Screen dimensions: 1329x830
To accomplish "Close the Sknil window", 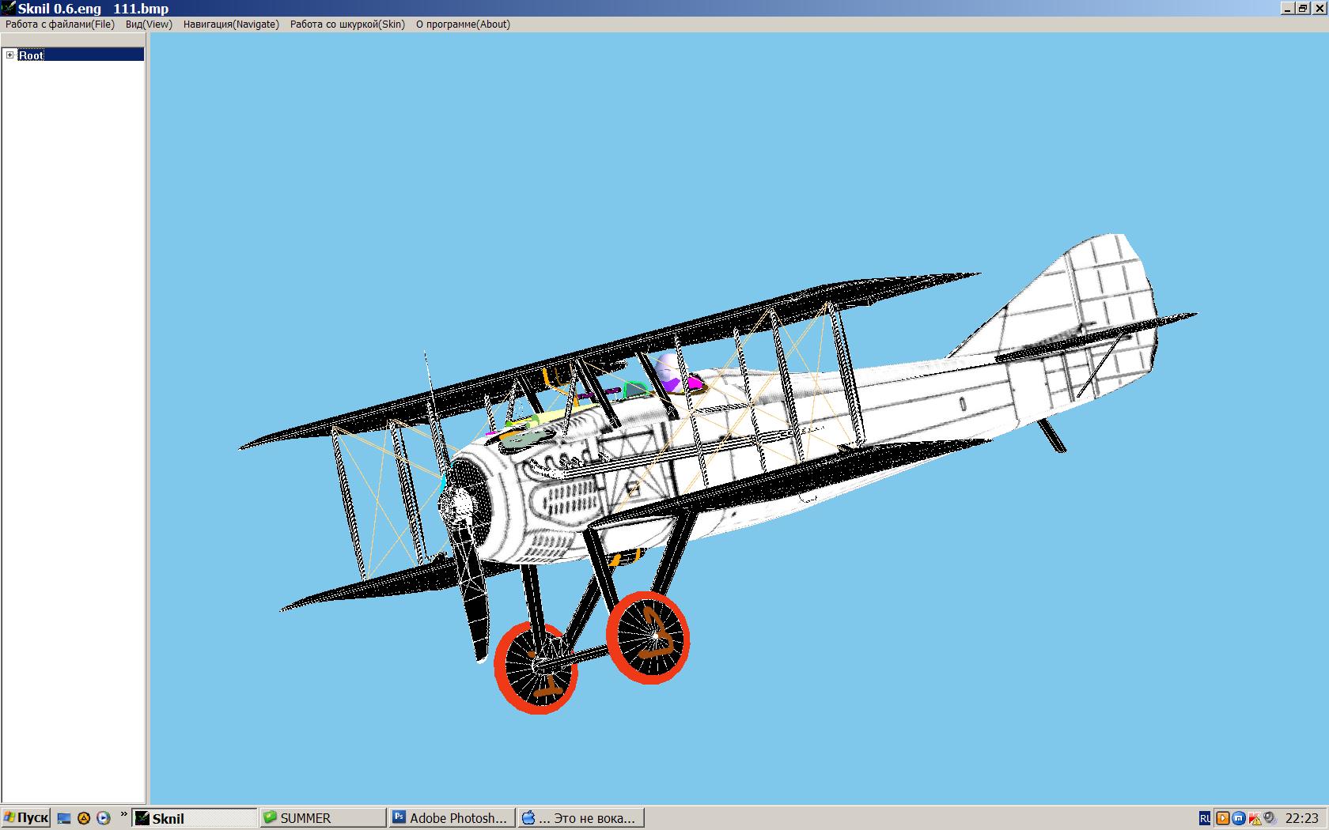I will coord(1318,9).
